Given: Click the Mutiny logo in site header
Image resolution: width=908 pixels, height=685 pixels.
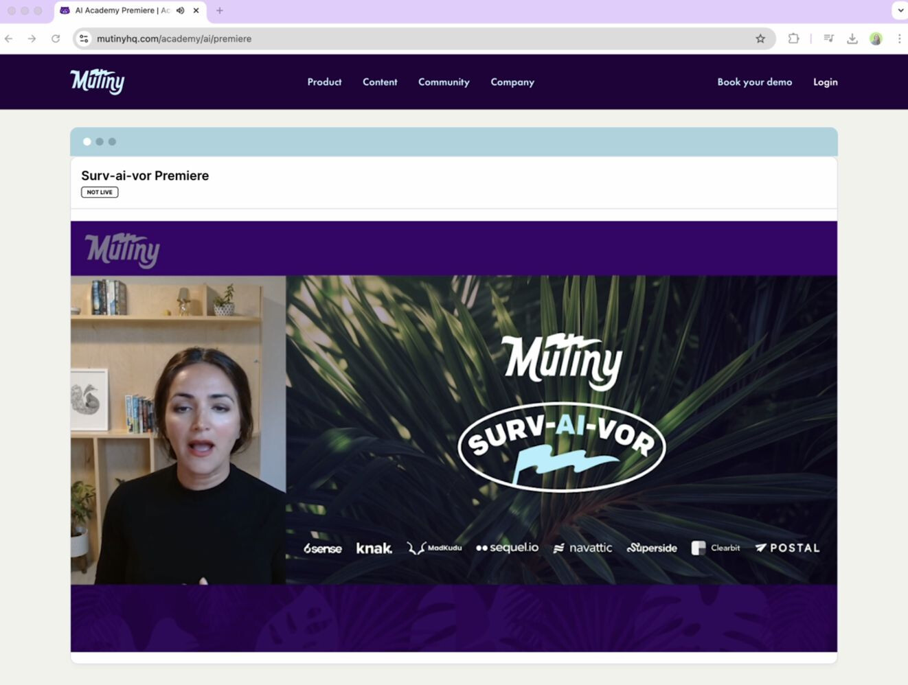Looking at the screenshot, I should (x=98, y=82).
